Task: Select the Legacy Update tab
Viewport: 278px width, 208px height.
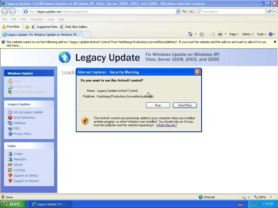Action: tap(42, 35)
